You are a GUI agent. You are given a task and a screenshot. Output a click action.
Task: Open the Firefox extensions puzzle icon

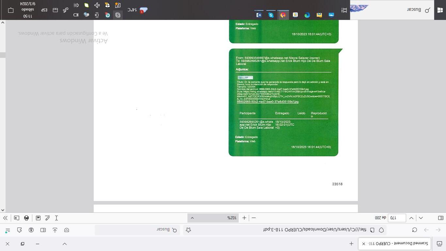coord(19,230)
